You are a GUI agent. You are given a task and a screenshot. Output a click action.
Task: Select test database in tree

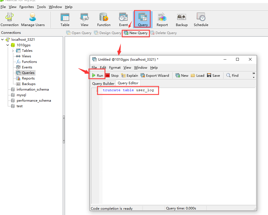19,106
